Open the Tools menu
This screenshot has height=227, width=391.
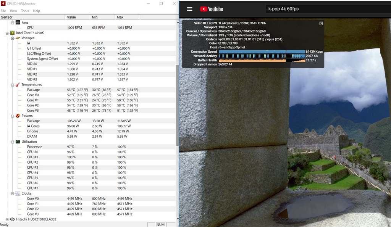(x=25, y=11)
